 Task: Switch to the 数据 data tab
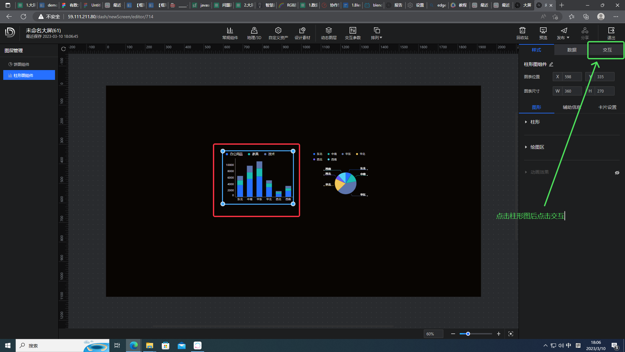[572, 50]
